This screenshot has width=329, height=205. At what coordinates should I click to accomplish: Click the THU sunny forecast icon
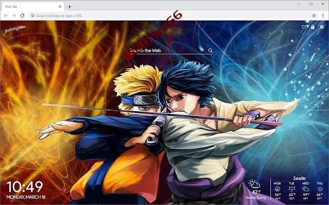point(320,189)
